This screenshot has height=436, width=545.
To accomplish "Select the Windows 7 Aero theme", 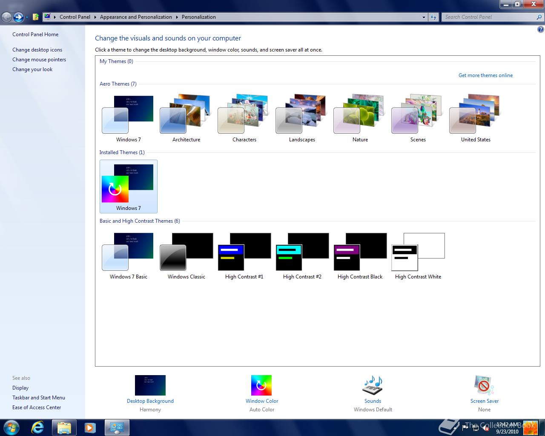I will pyautogui.click(x=128, y=118).
